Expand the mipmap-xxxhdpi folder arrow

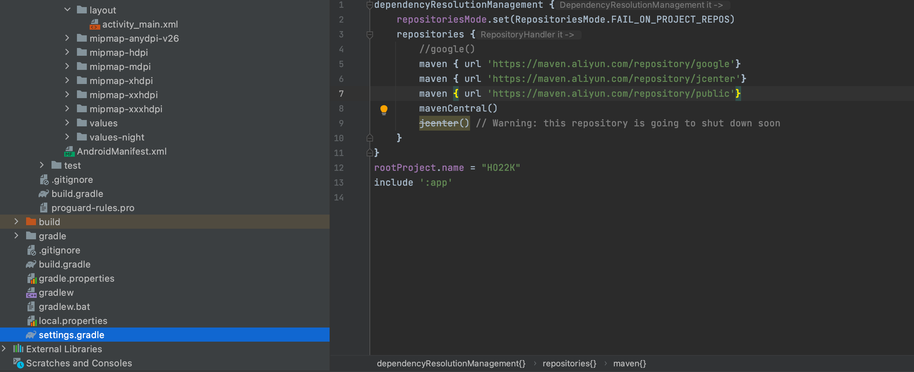pos(67,109)
